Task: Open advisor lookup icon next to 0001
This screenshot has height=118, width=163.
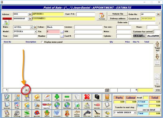Action: tap(30, 14)
